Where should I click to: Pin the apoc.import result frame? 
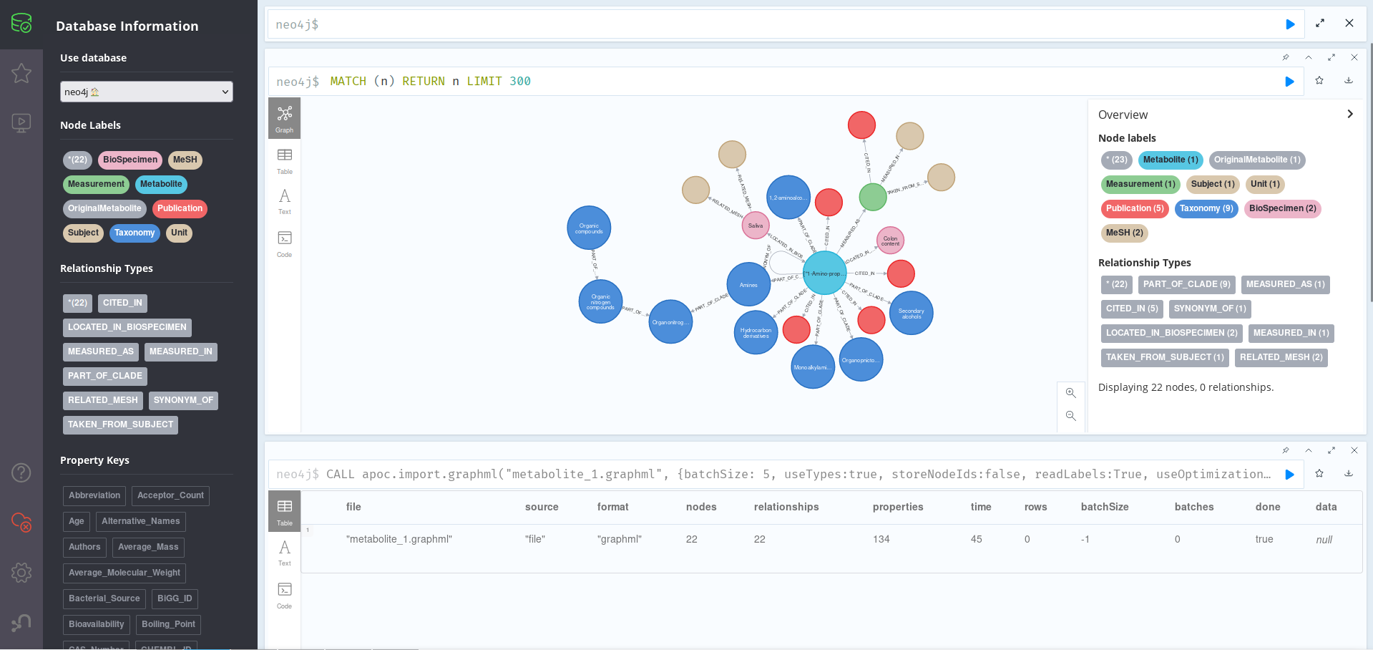(x=1286, y=450)
